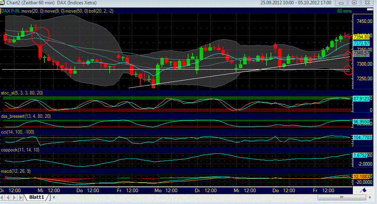The image size is (377, 204).
Task: Click the date range text in title bar
Action: (x=296, y=3)
